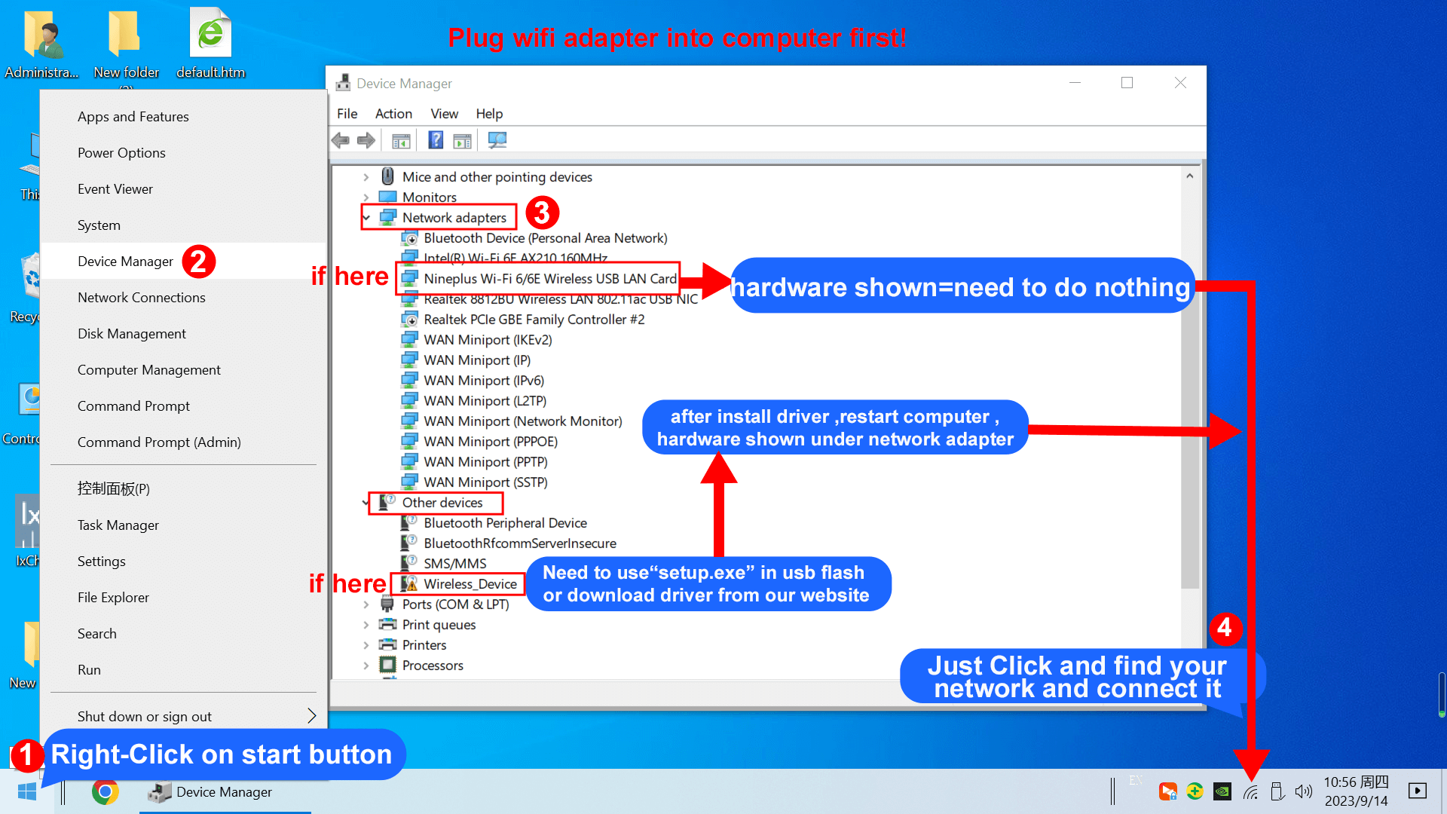Image resolution: width=1447 pixels, height=814 pixels.
Task: Collapse the Network adapters category
Action: pyautogui.click(x=366, y=218)
